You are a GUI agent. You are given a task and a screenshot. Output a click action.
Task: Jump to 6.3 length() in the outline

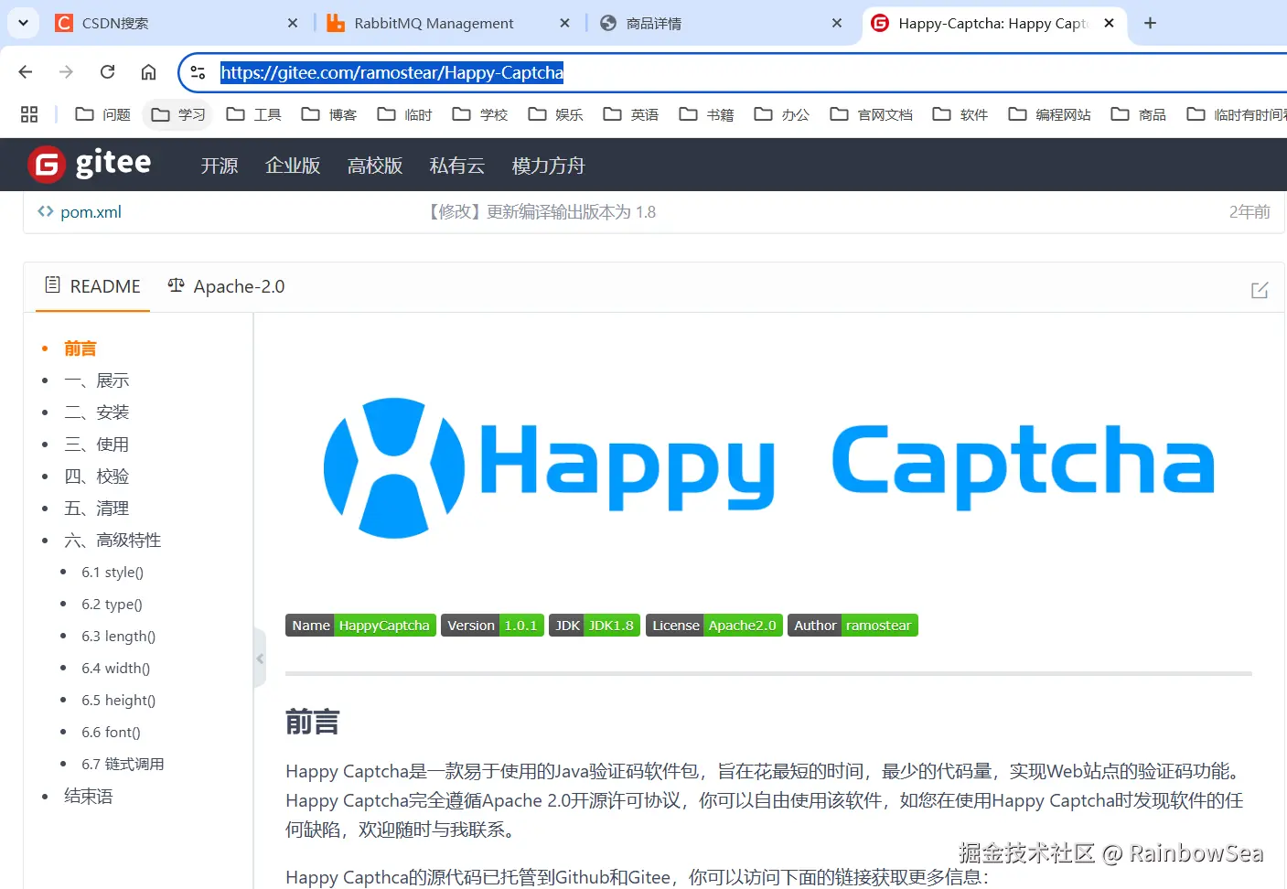118,637
